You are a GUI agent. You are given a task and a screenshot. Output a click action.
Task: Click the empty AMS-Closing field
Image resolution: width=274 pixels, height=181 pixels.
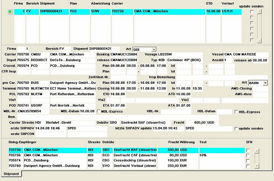click(x=260, y=89)
